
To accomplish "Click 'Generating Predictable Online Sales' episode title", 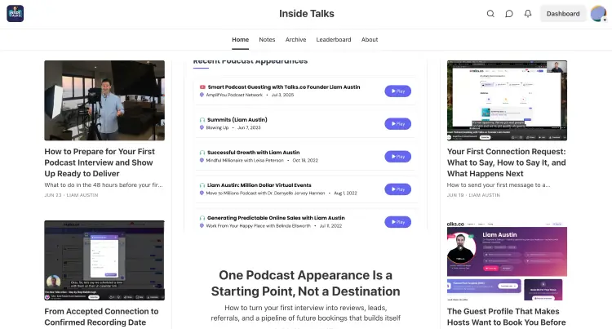I will coord(276,218).
